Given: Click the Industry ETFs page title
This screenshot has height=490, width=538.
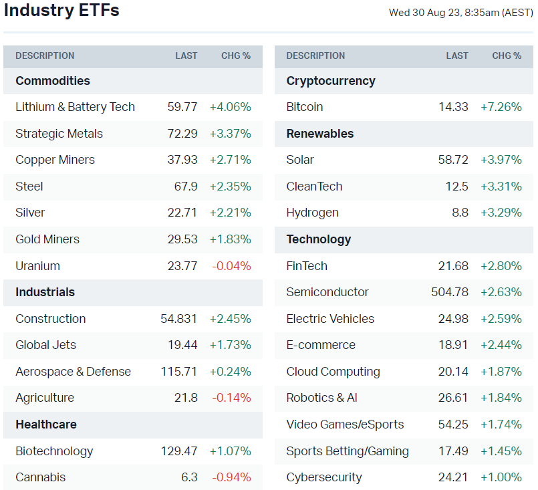Looking at the screenshot, I should (x=61, y=11).
